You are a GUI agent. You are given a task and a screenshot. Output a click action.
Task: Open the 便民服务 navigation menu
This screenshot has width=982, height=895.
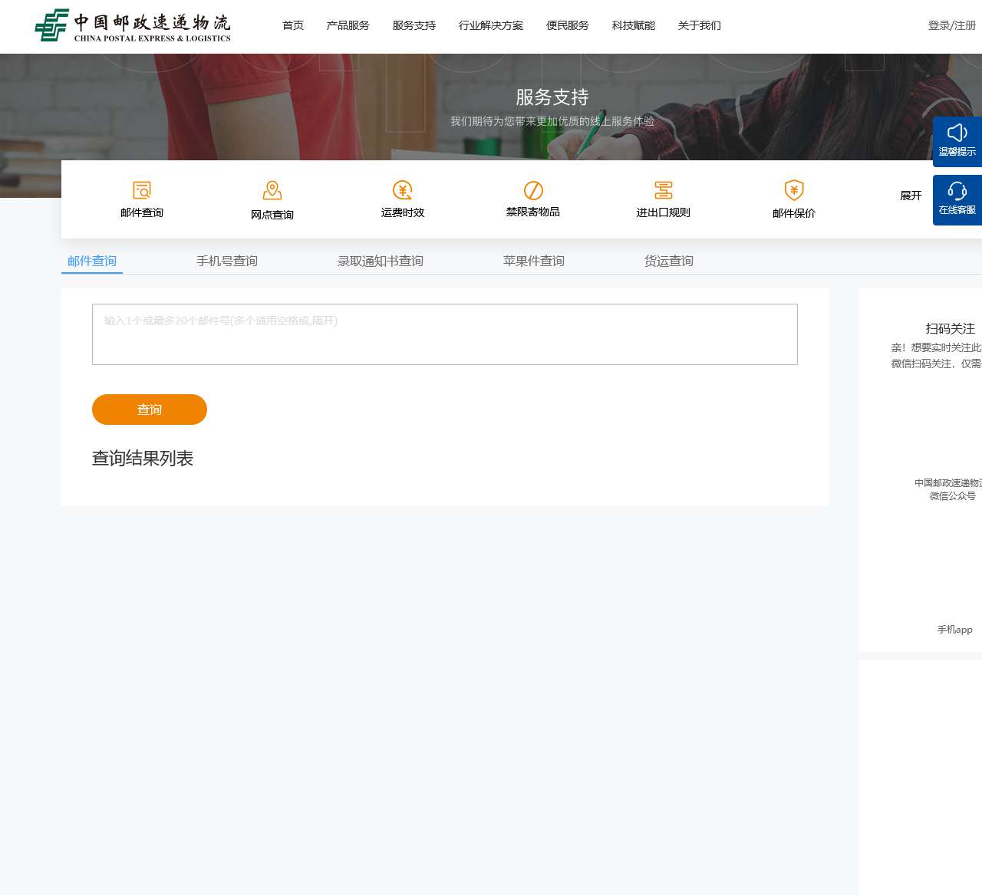568,25
